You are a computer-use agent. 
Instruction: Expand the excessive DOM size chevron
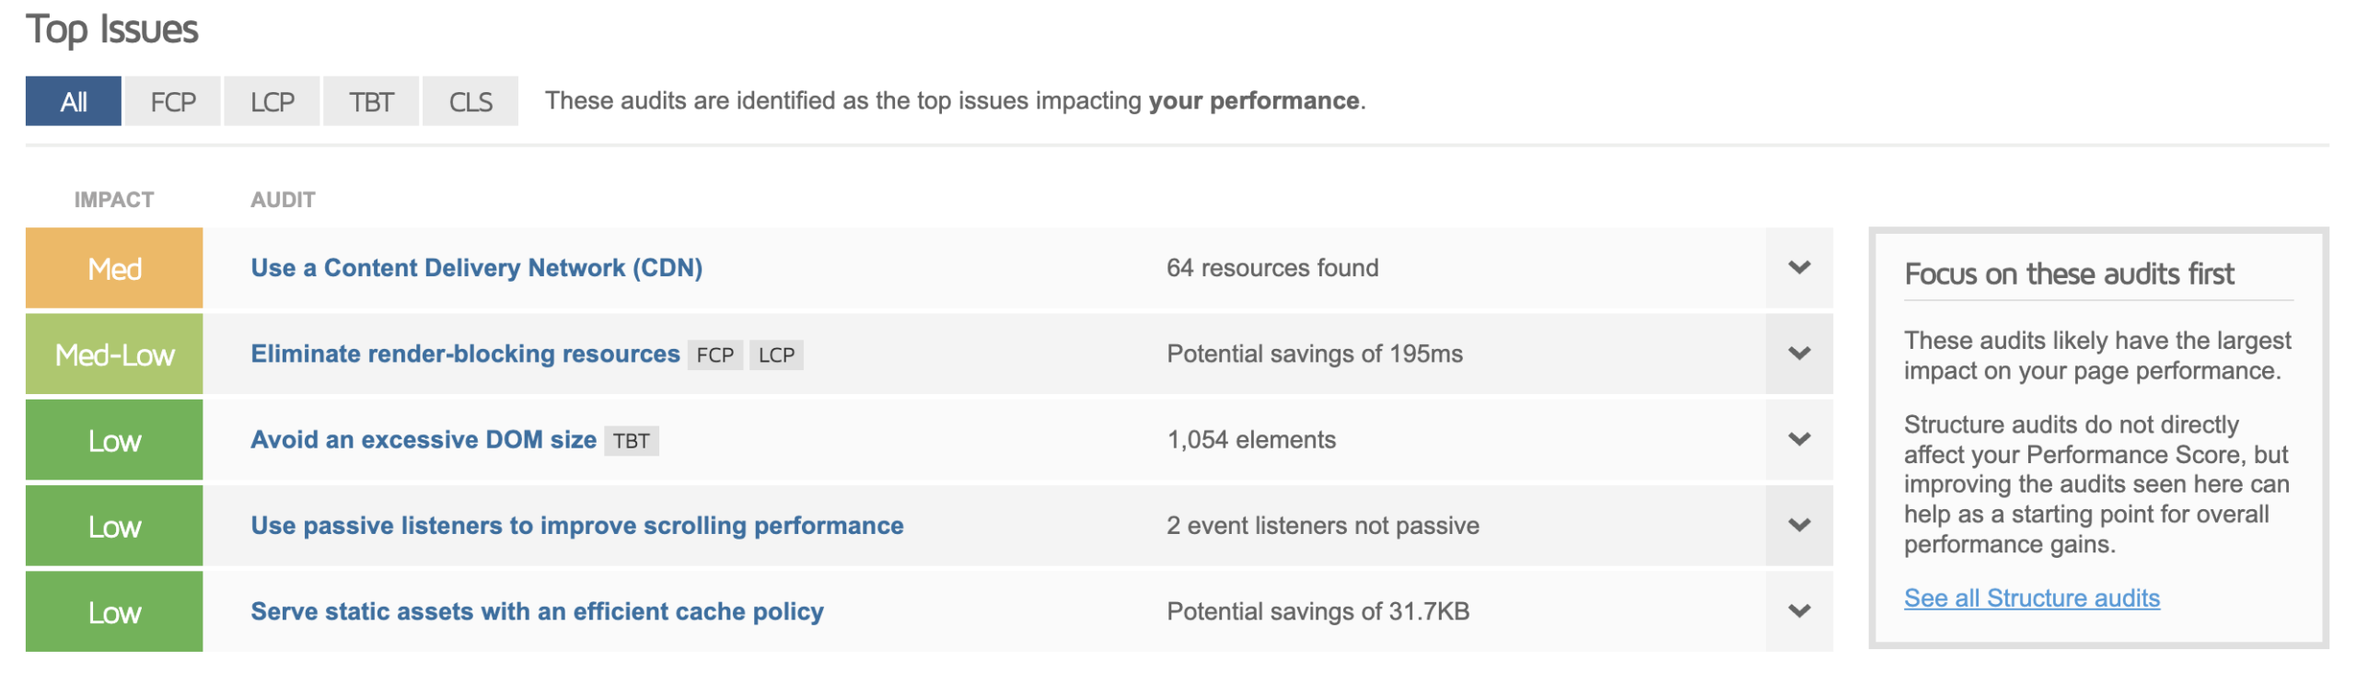(x=1798, y=439)
